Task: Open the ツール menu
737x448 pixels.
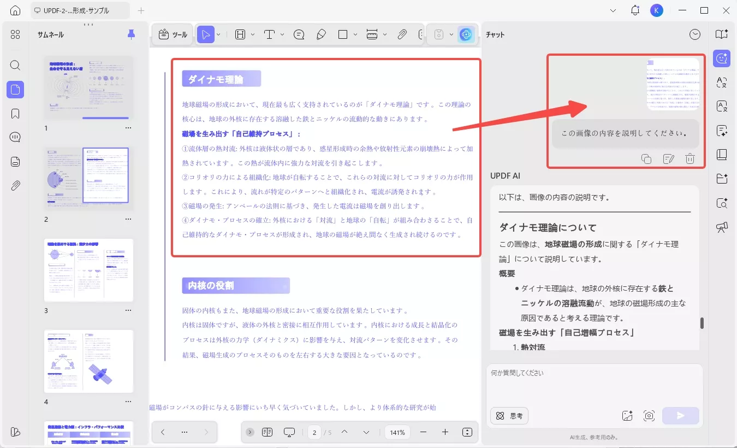Action: [173, 34]
